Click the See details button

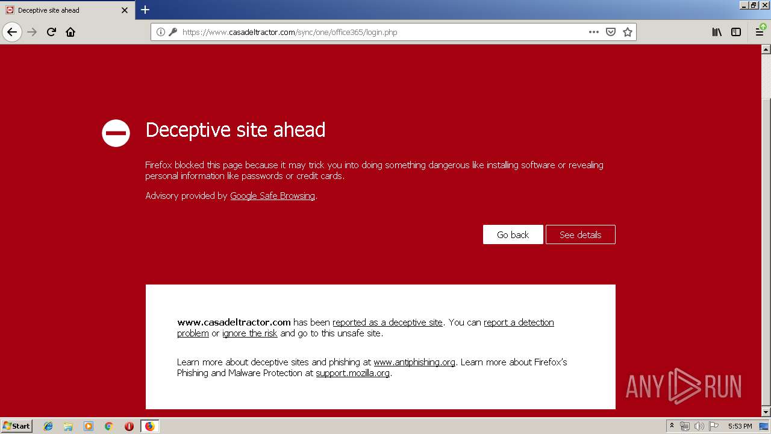[580, 234]
